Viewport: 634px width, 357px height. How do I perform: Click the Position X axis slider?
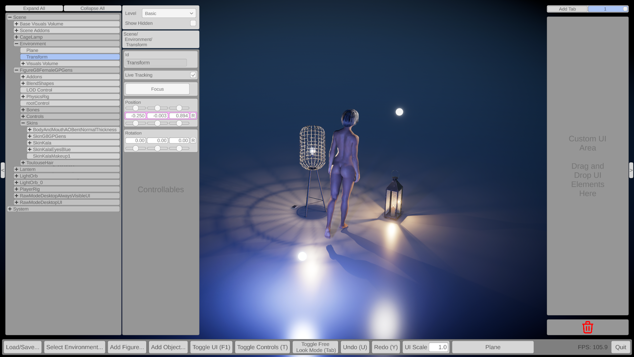click(135, 108)
